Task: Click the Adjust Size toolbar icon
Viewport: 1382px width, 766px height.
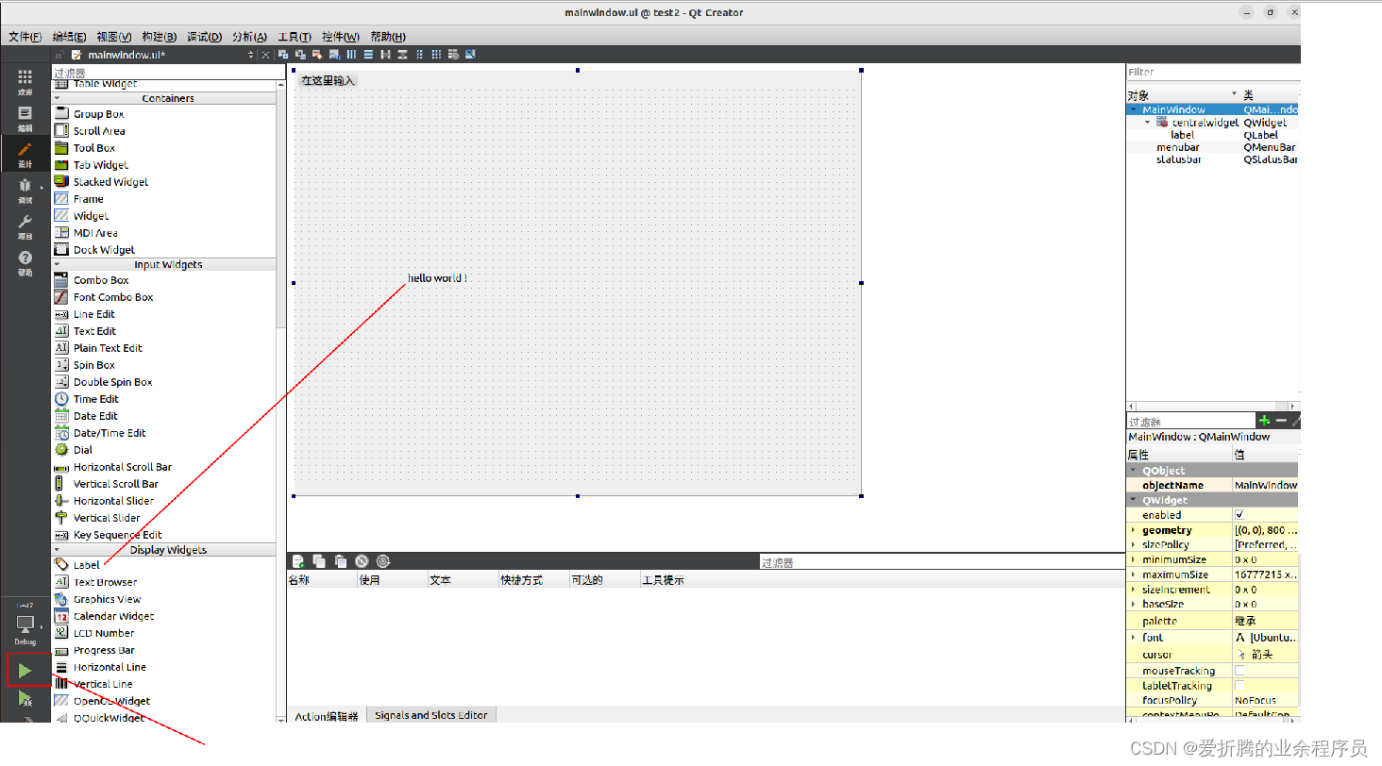Action: tap(470, 55)
